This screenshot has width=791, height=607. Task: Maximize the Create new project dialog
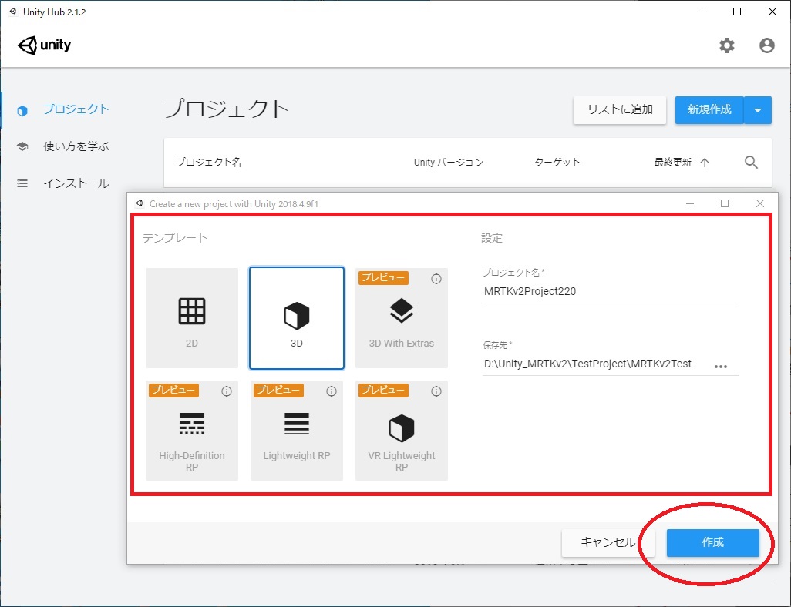pos(725,203)
